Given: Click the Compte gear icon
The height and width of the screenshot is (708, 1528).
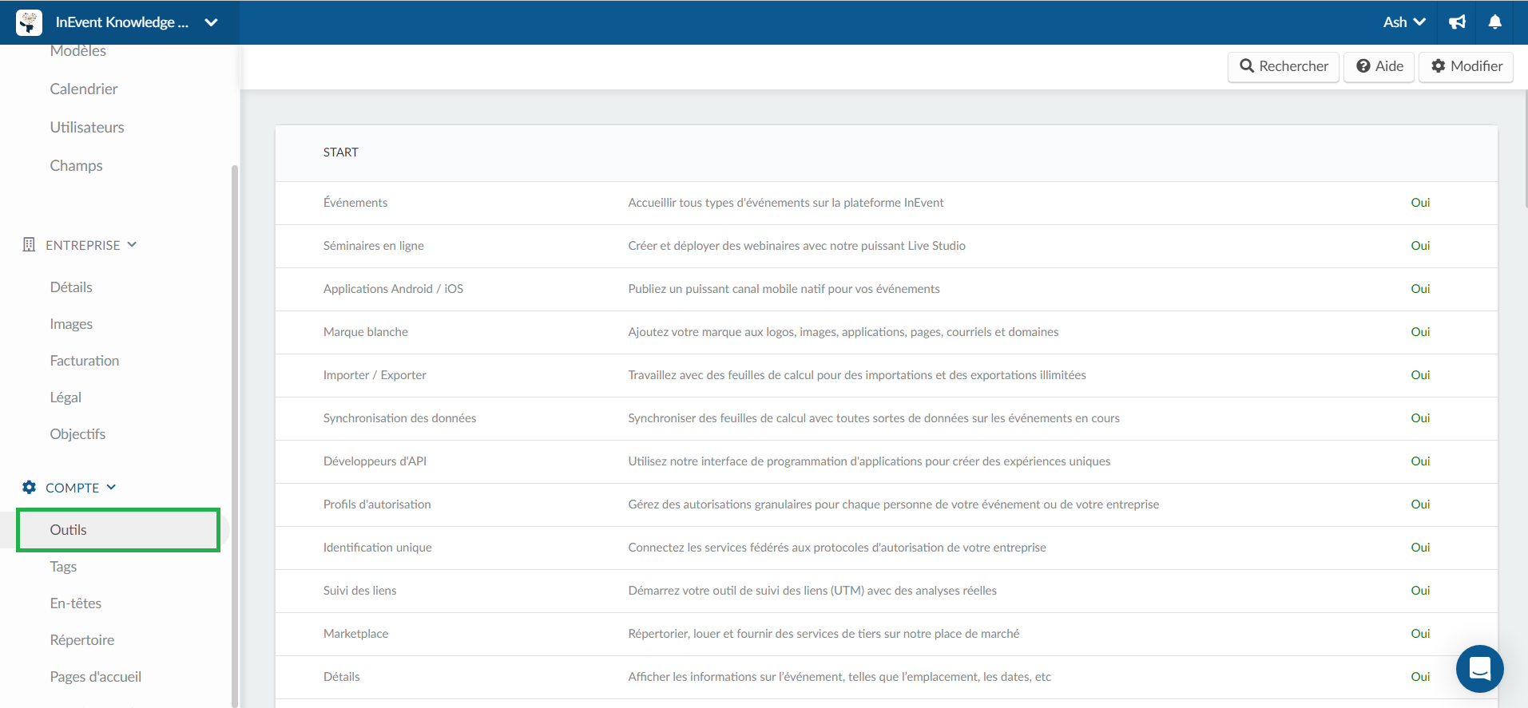Looking at the screenshot, I should pos(30,488).
